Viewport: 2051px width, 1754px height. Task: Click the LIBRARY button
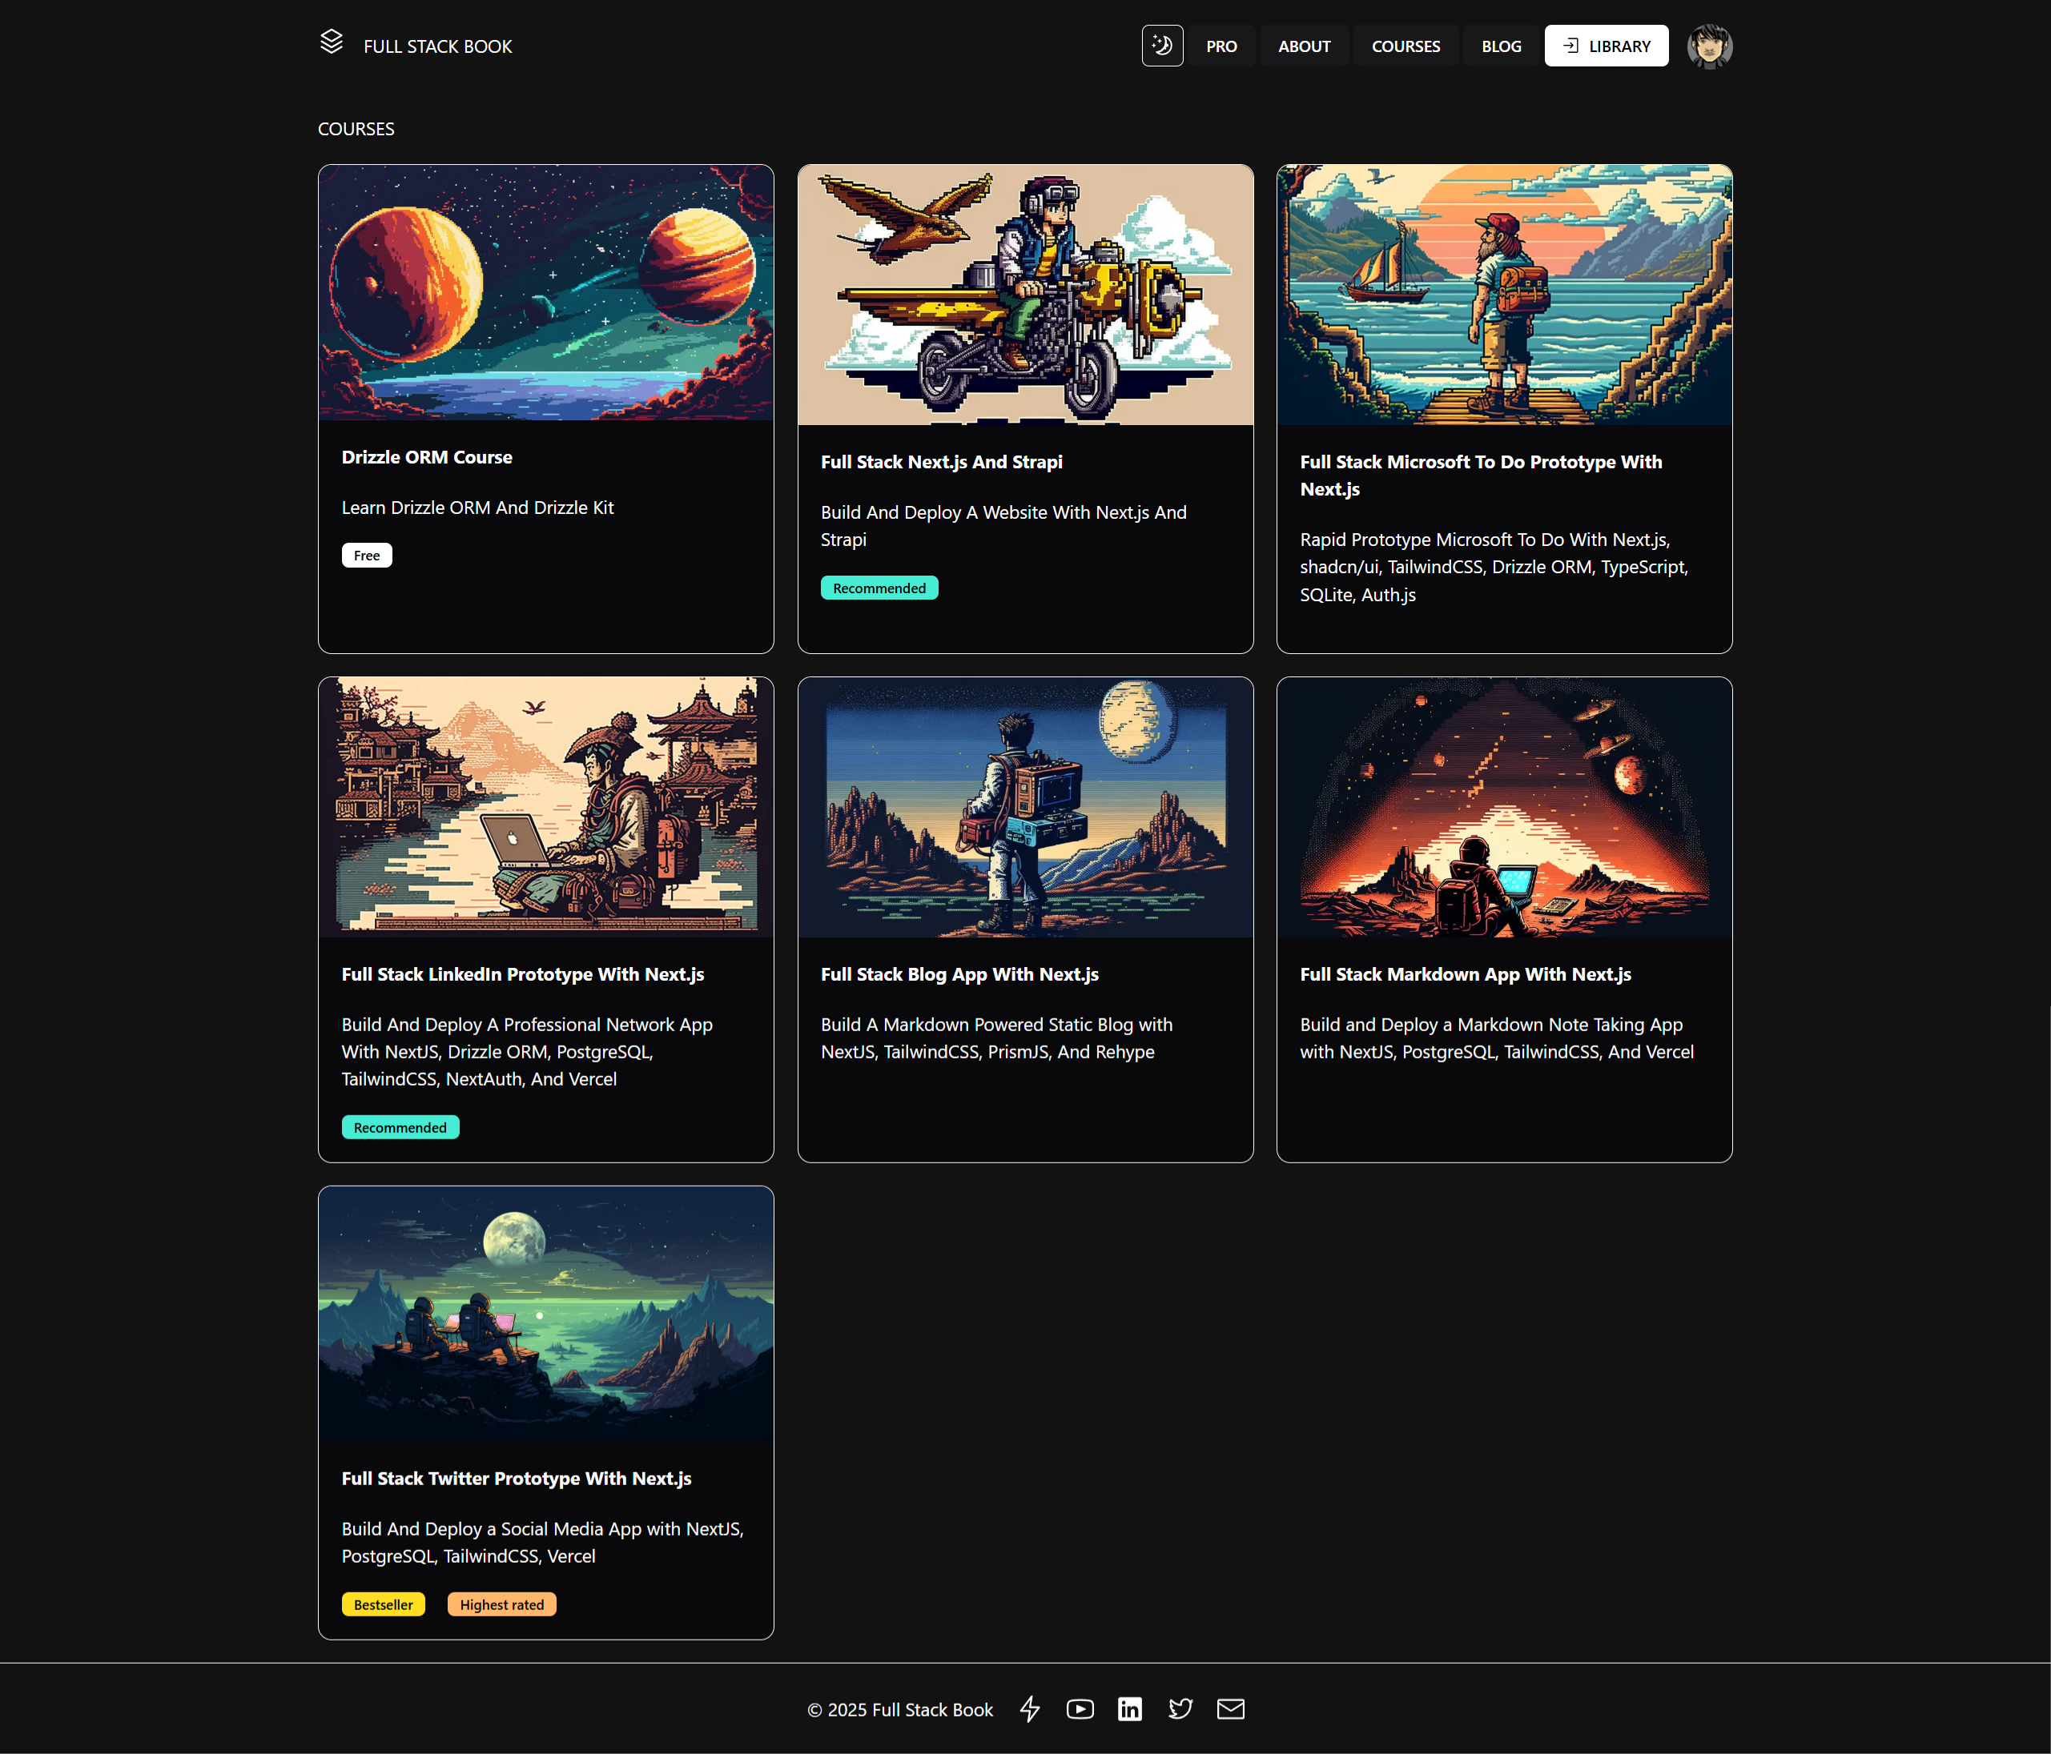click(x=1606, y=46)
